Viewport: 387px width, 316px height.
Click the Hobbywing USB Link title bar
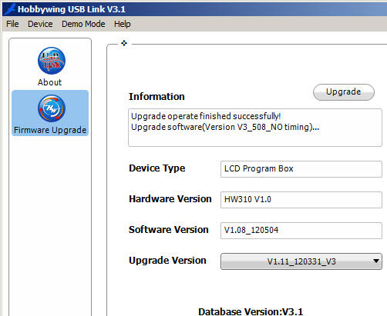click(x=194, y=9)
